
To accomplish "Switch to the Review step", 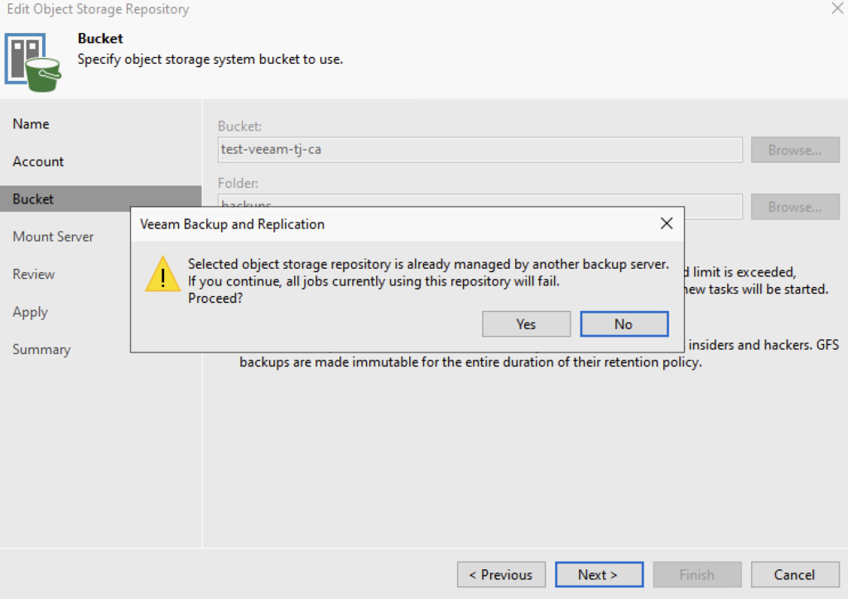I will point(34,275).
